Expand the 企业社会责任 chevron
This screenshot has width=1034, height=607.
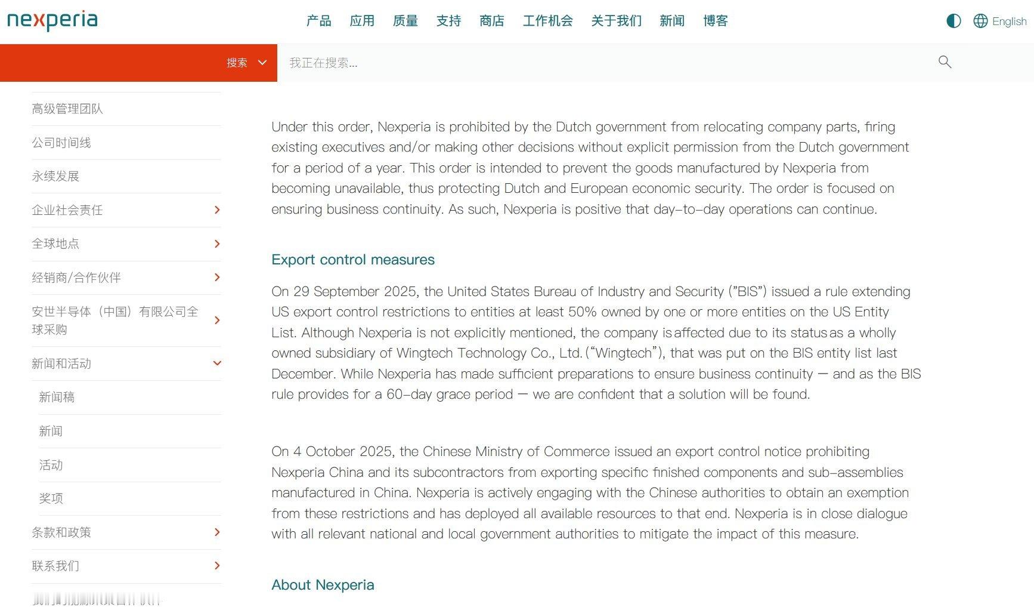pos(217,210)
